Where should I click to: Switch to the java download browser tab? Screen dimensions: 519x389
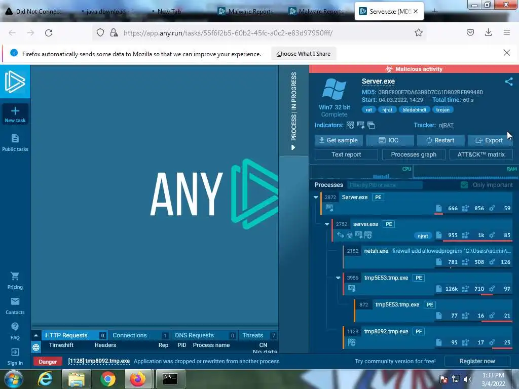coord(108,12)
